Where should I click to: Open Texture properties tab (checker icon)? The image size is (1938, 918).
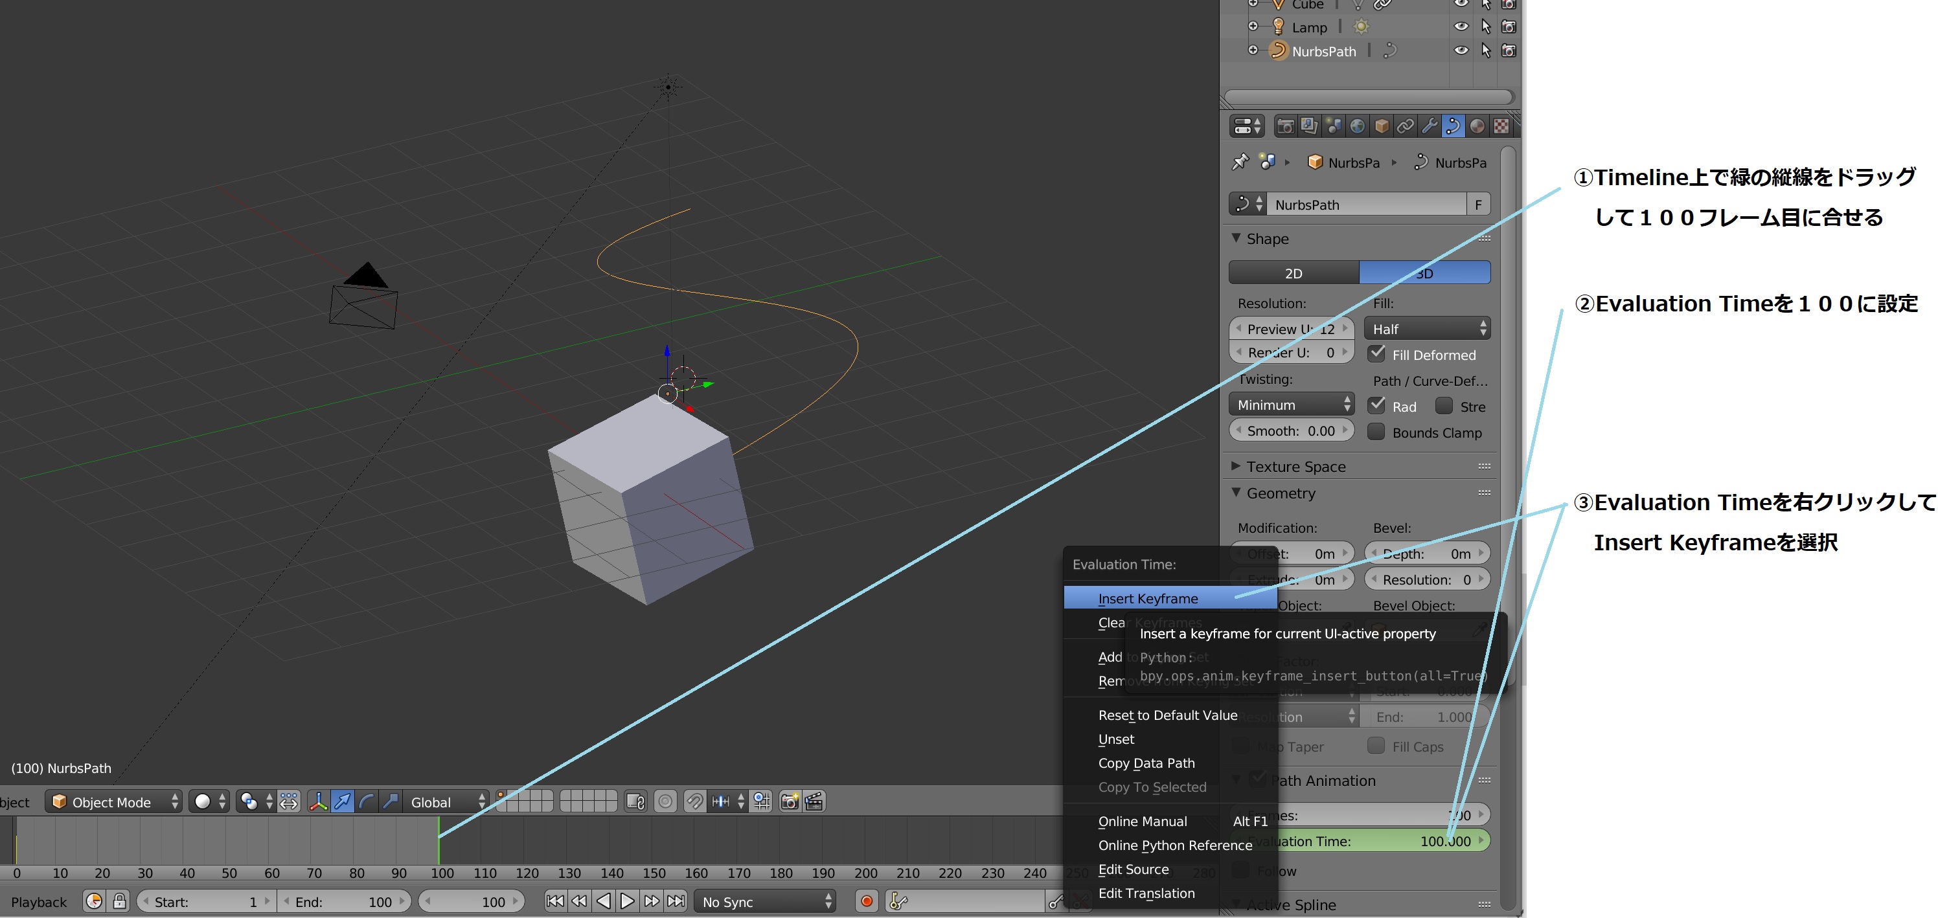point(1501,126)
